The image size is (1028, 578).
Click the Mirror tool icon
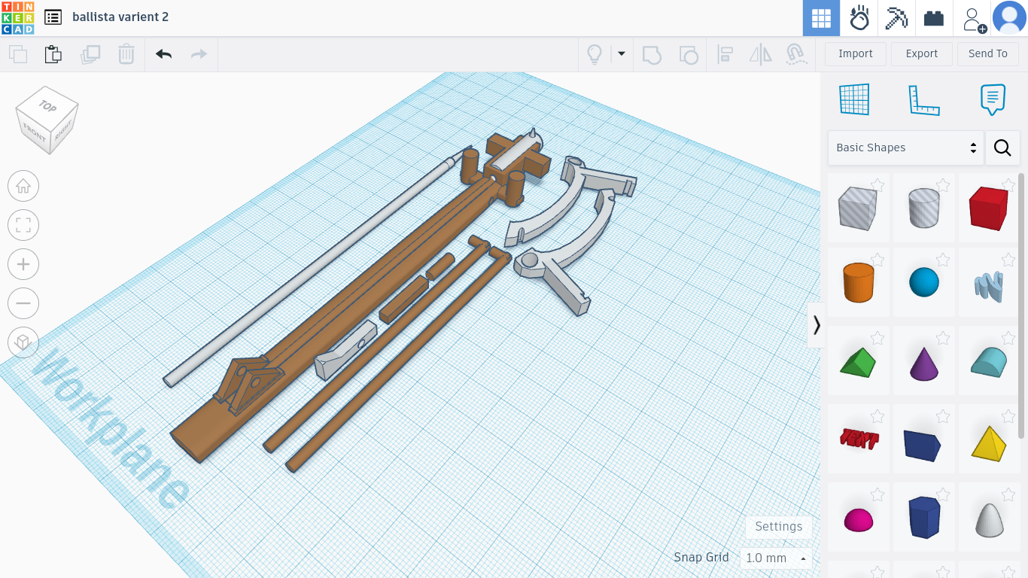pos(761,54)
